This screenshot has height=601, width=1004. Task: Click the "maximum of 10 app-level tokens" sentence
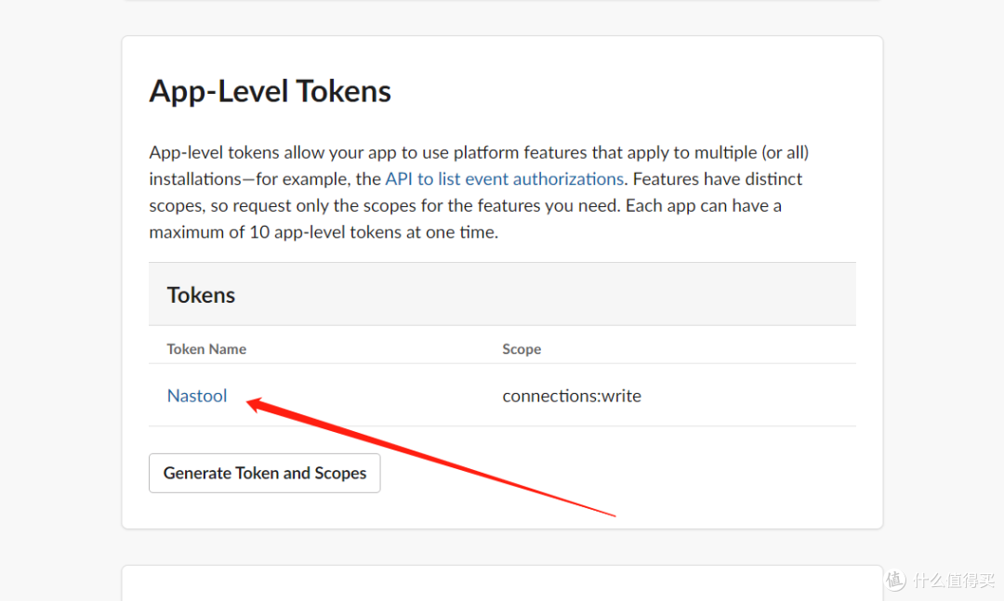(x=324, y=232)
